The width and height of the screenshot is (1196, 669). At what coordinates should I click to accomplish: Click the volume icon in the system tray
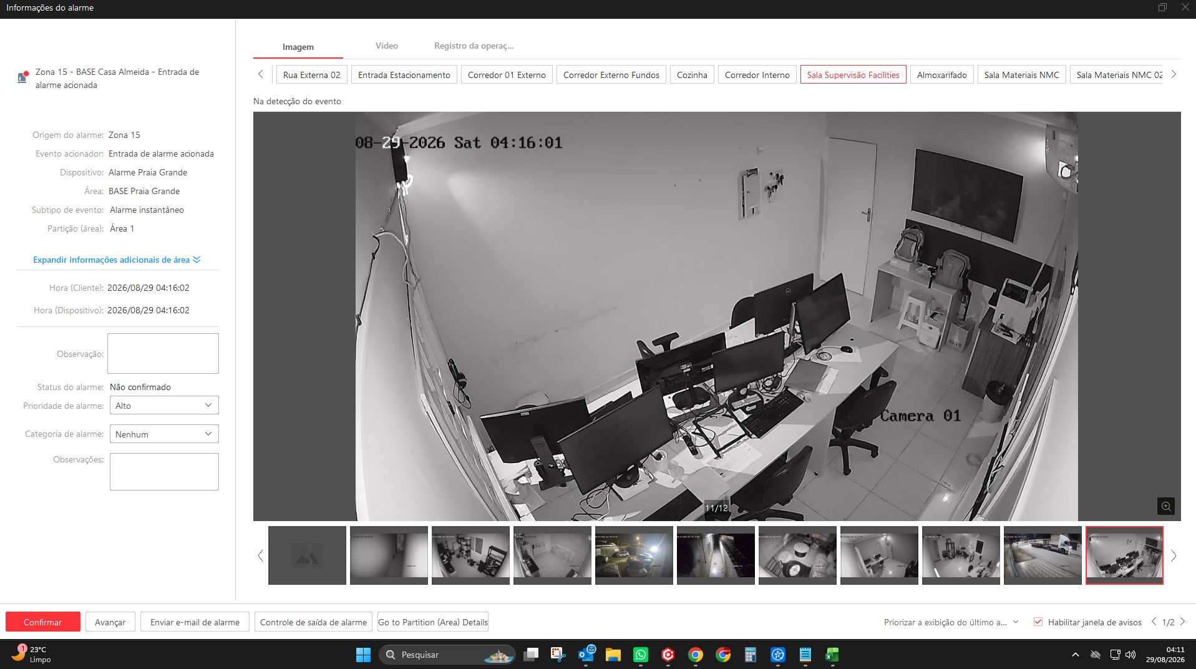point(1130,655)
